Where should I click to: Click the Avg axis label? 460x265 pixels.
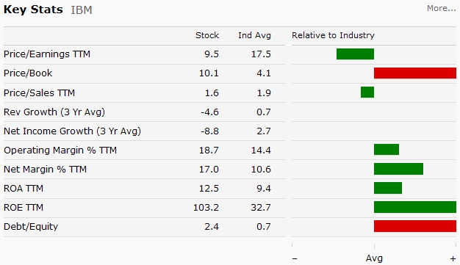tap(374, 258)
